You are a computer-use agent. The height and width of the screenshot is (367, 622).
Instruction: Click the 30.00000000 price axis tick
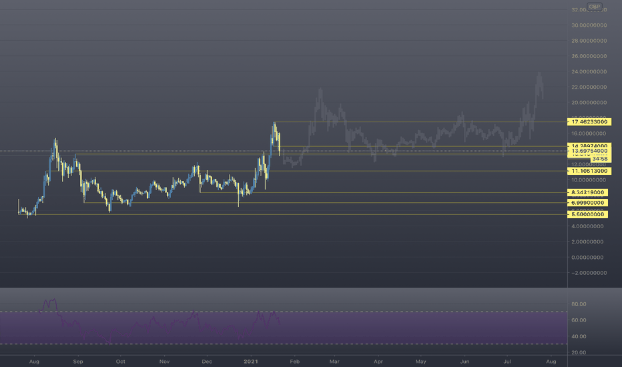point(589,25)
